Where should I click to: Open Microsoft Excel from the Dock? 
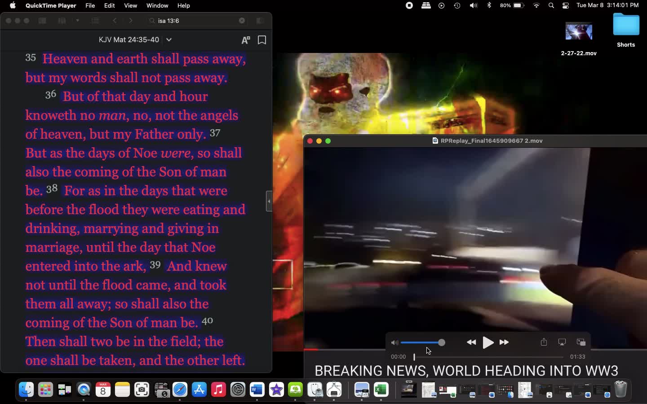[381, 390]
